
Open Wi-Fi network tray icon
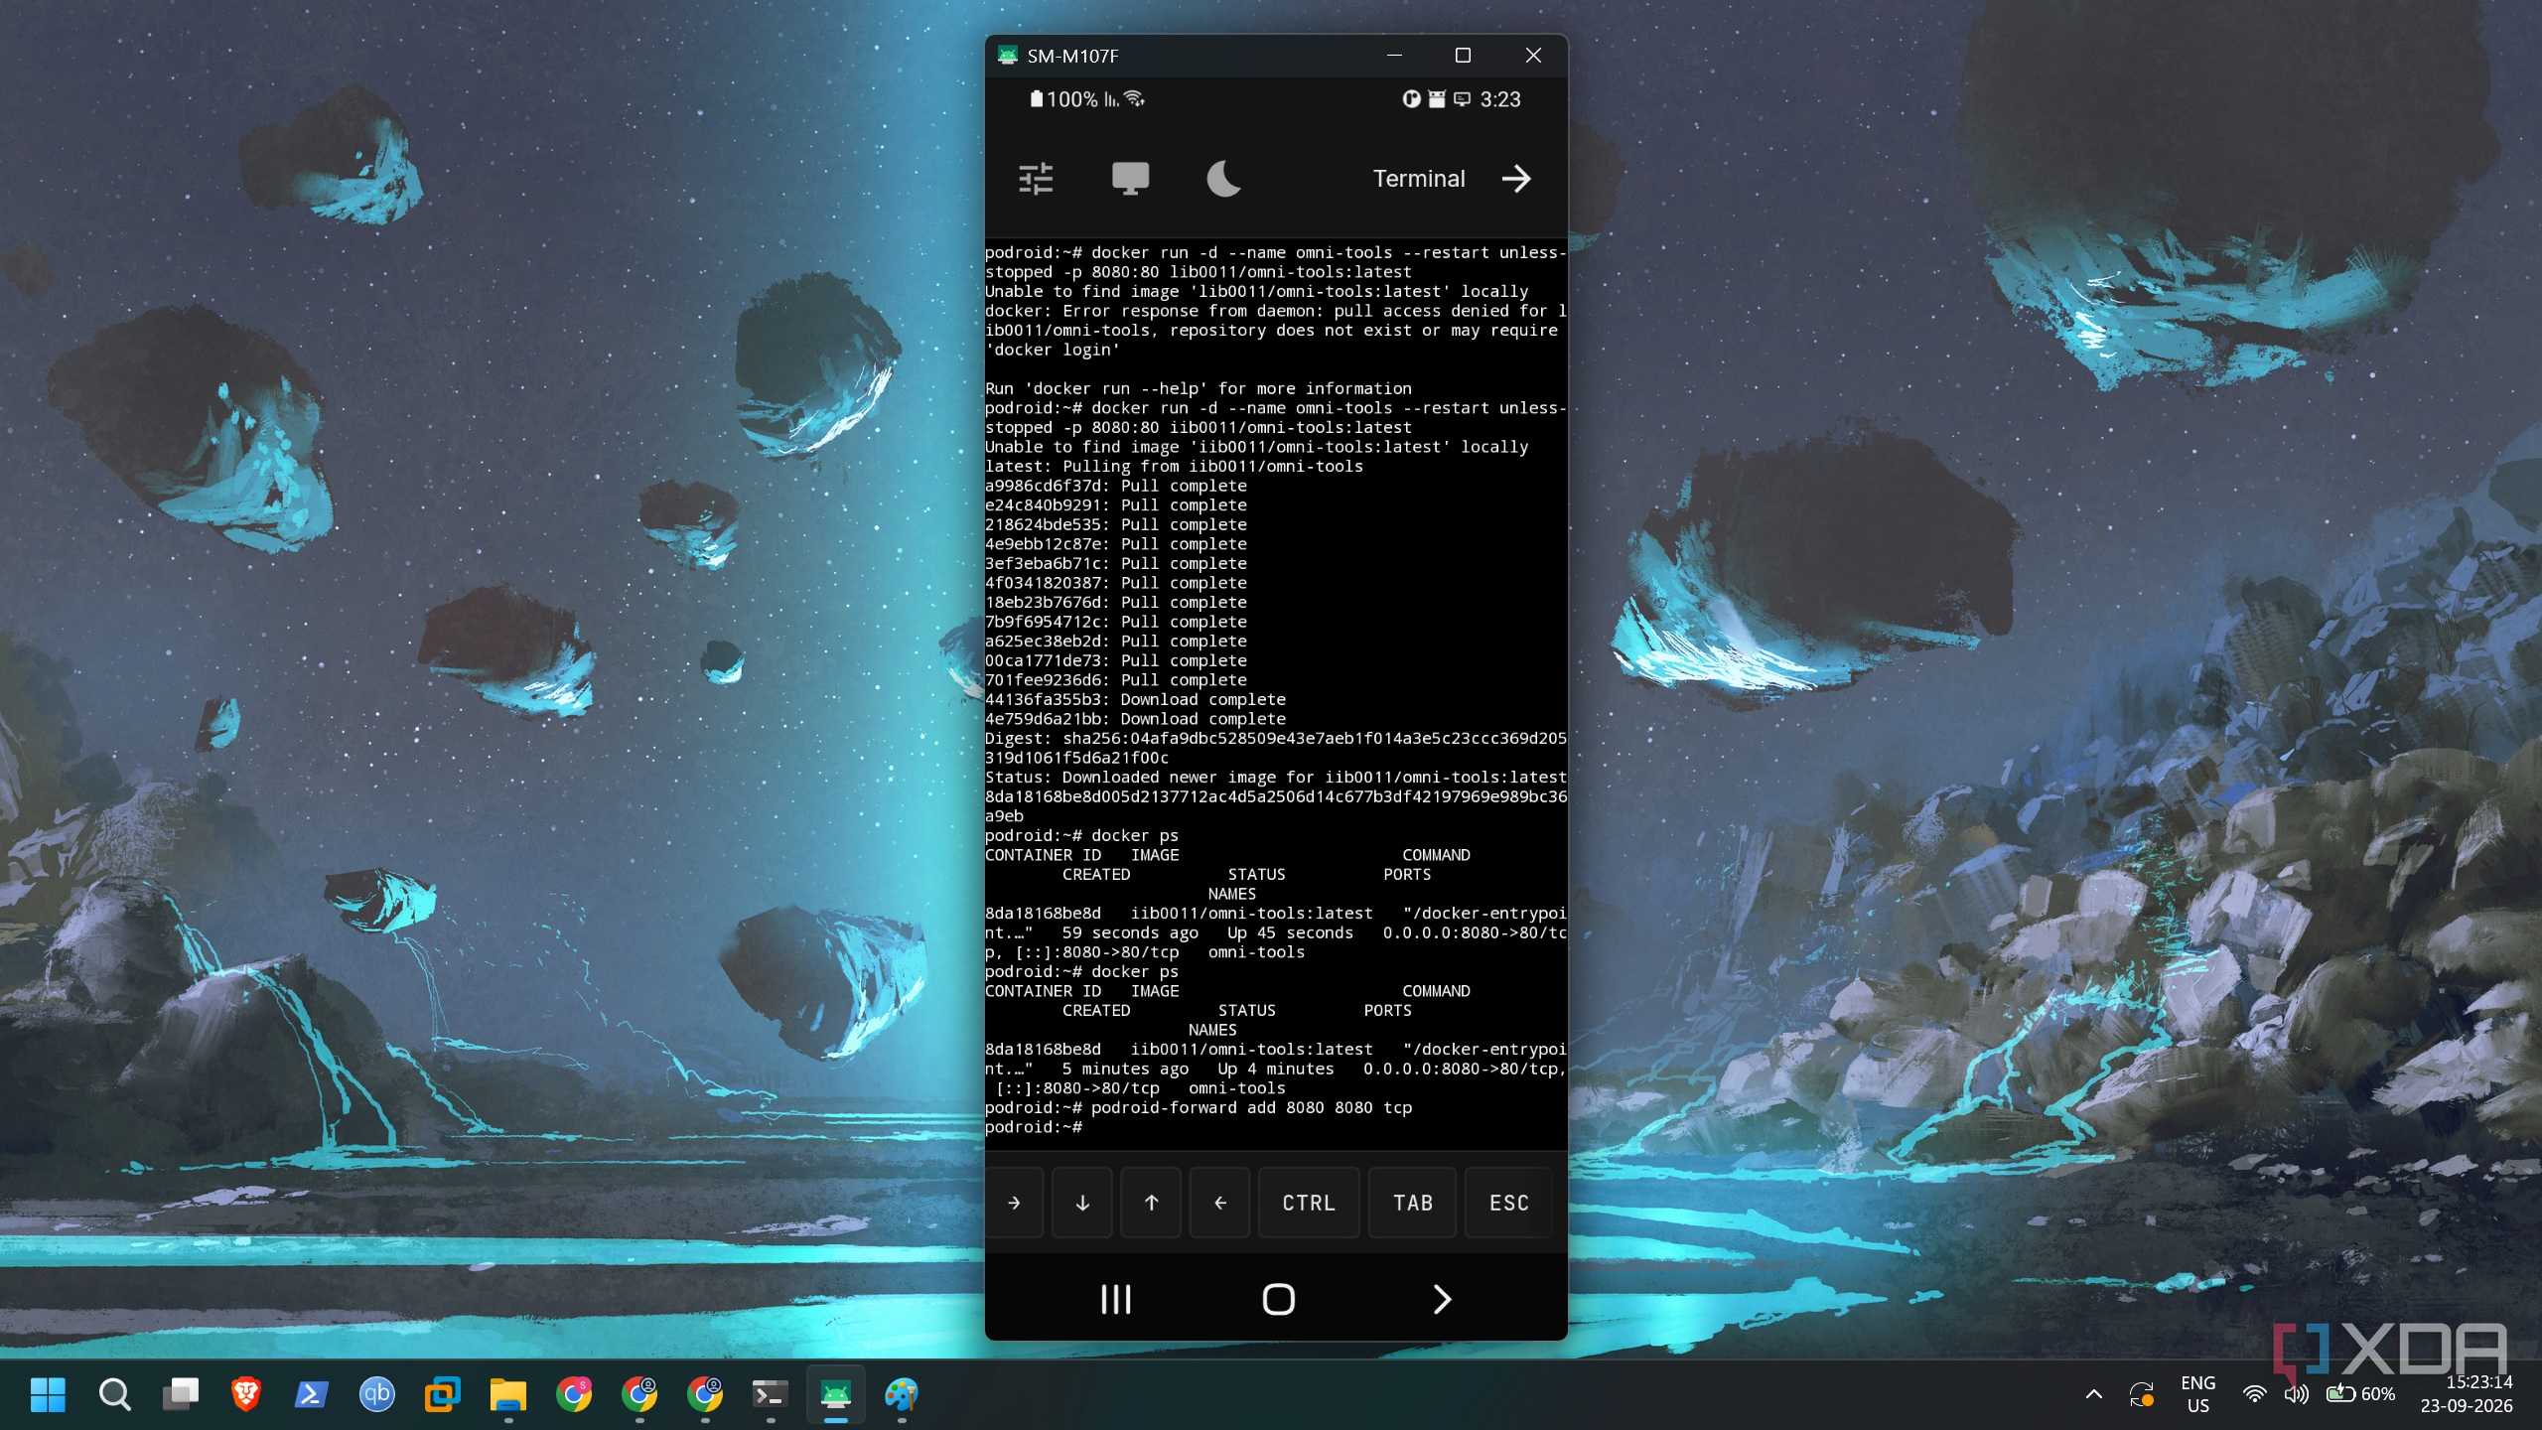tap(2255, 1394)
